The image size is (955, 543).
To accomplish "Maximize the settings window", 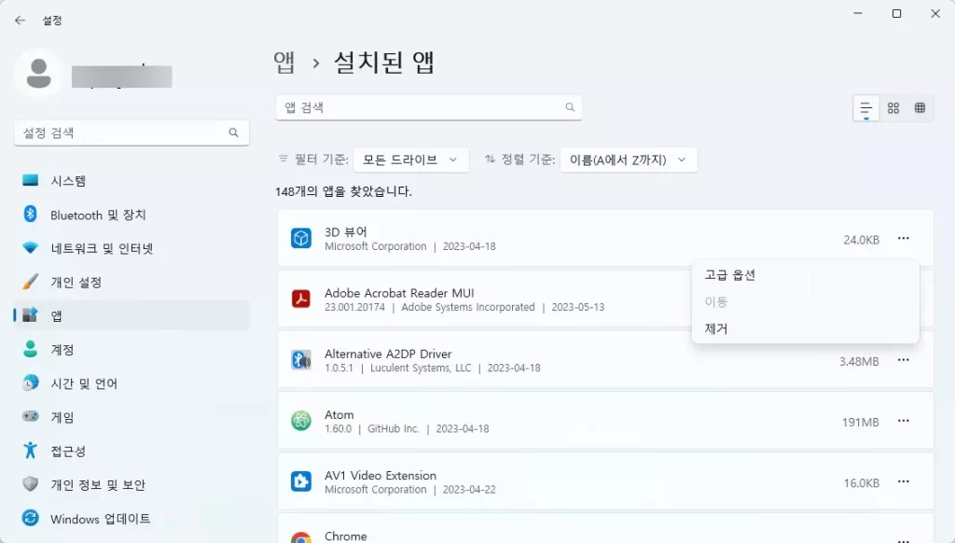I will click(x=896, y=13).
